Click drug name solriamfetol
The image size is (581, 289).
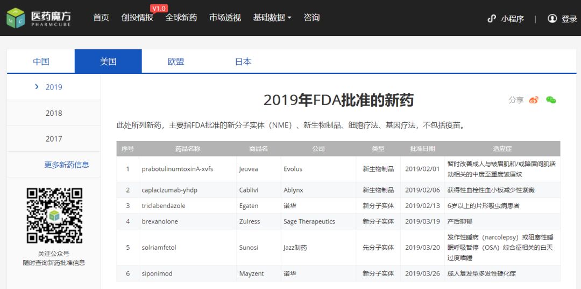tap(159, 247)
